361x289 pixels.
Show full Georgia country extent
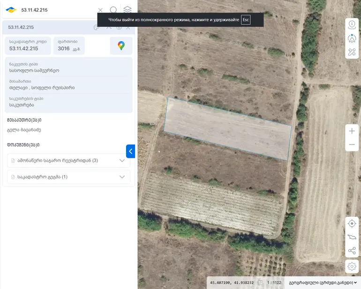352,237
